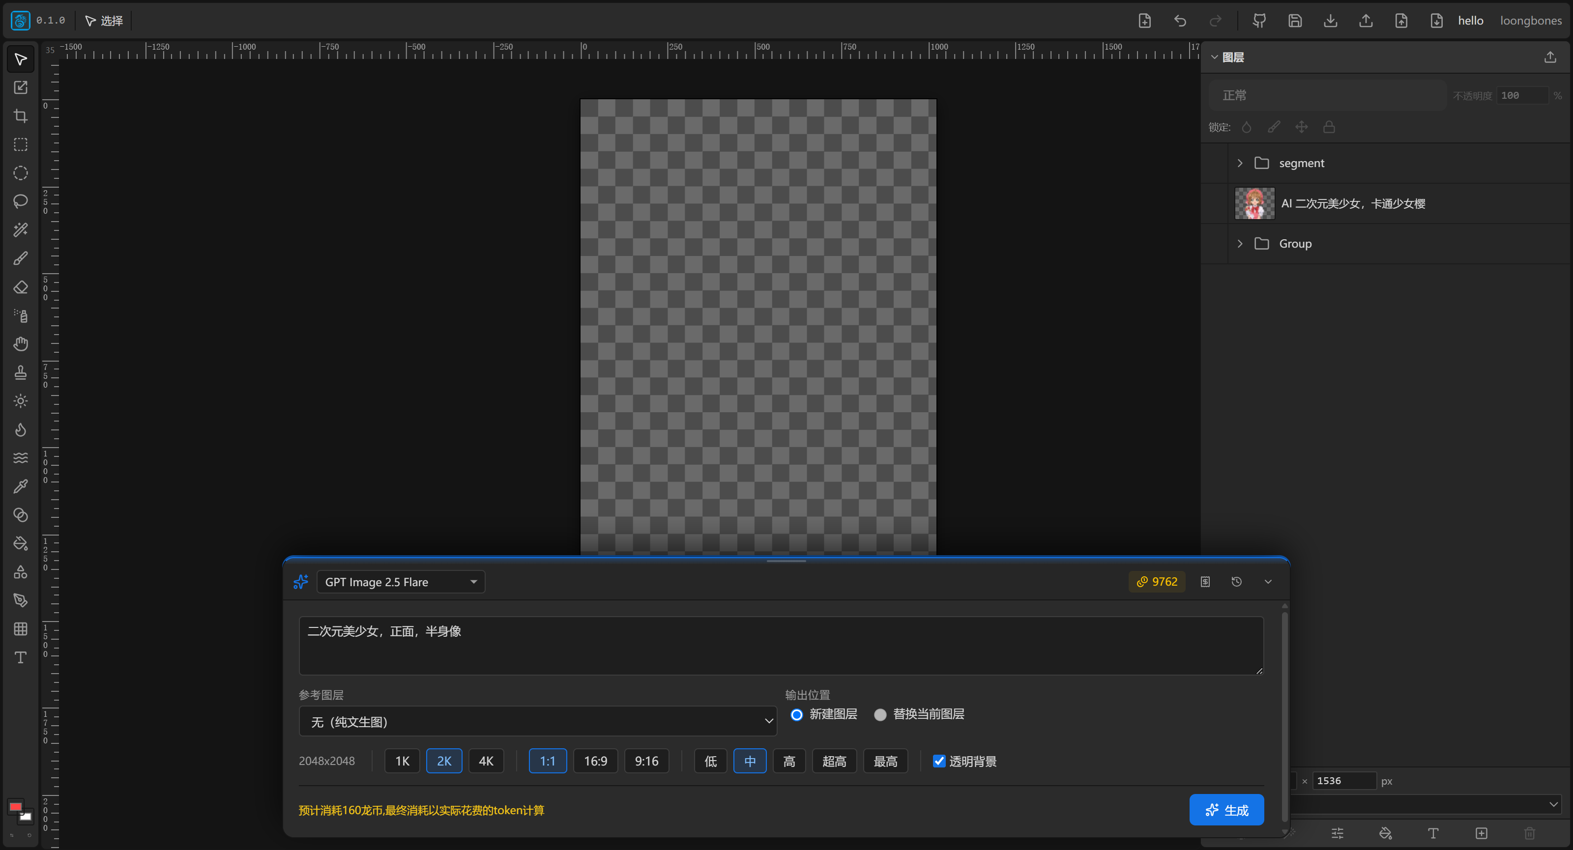
Task: Select the Paint Bucket fill tool
Action: pos(20,543)
